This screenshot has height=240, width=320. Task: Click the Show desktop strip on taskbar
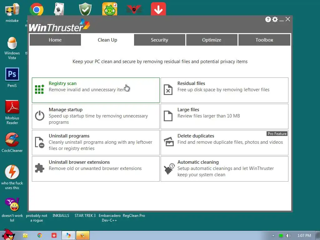point(318,236)
